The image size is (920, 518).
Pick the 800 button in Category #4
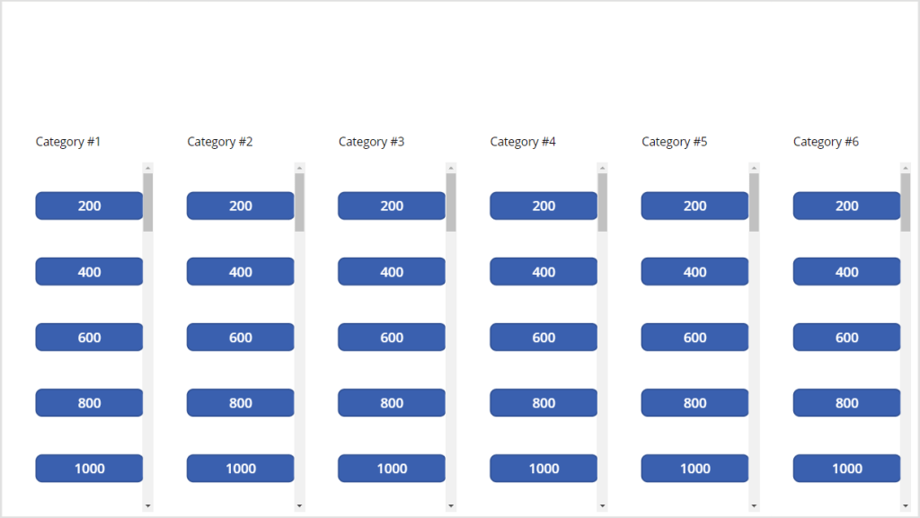544,403
